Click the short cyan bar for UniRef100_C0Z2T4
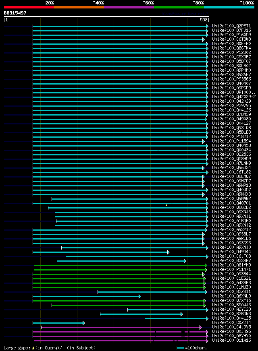 [59, 323]
